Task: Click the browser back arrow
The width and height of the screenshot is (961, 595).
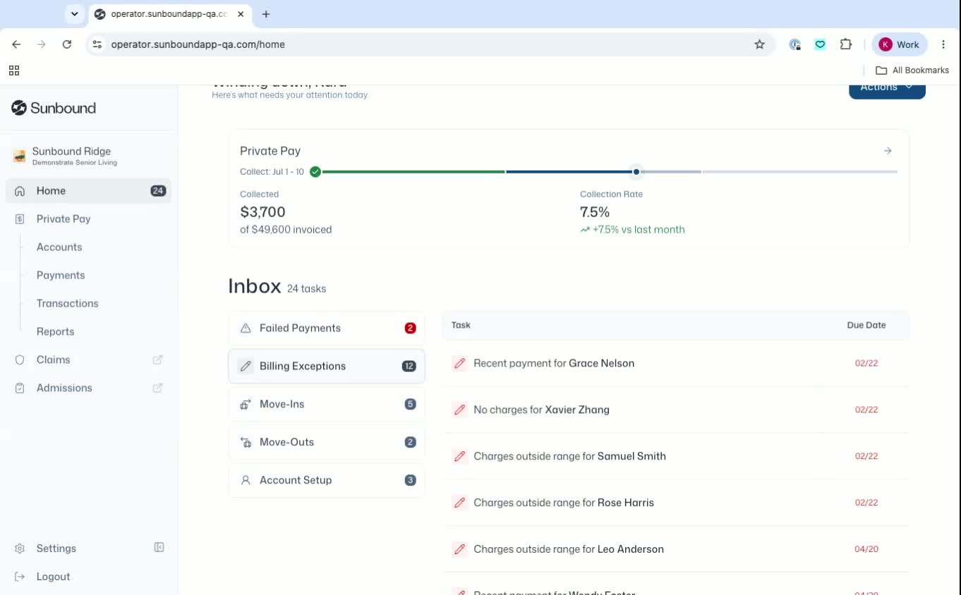Action: click(x=16, y=44)
